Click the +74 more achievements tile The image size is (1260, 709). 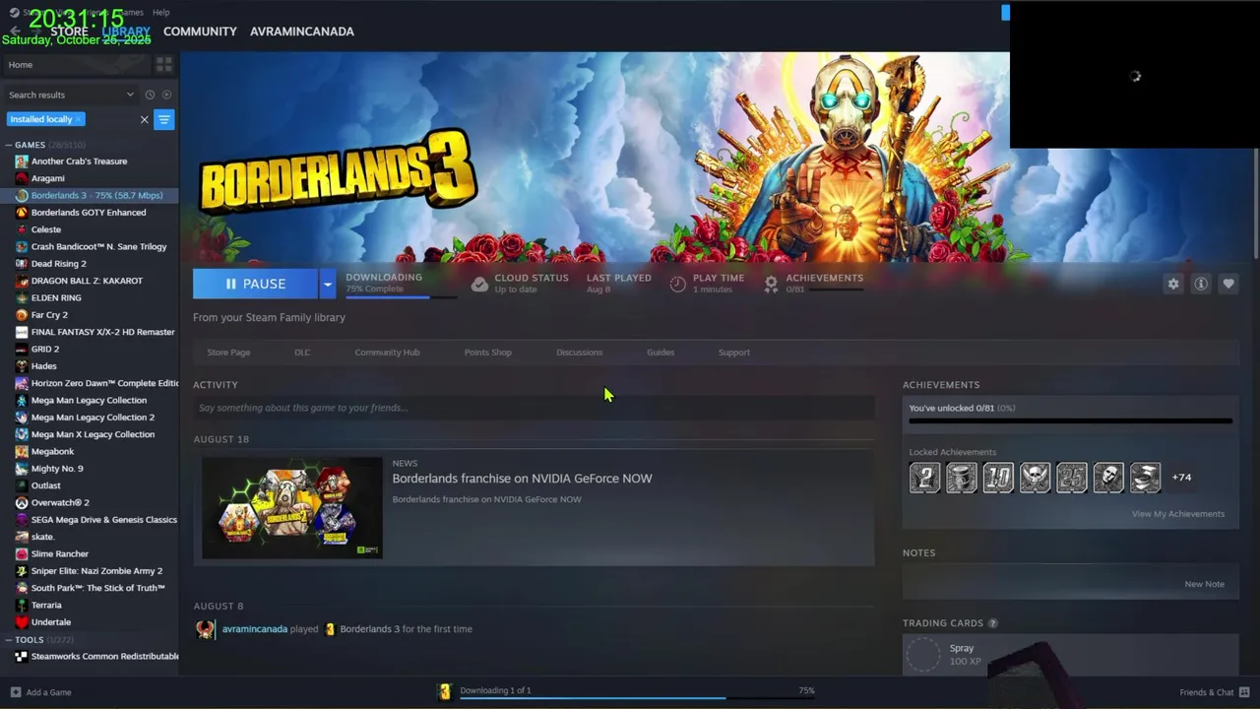[x=1181, y=478]
